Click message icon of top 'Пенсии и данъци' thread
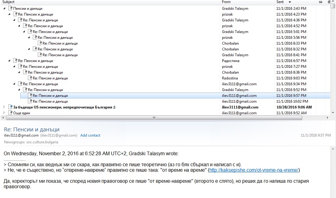The width and height of the screenshot is (336, 198). point(10,8)
